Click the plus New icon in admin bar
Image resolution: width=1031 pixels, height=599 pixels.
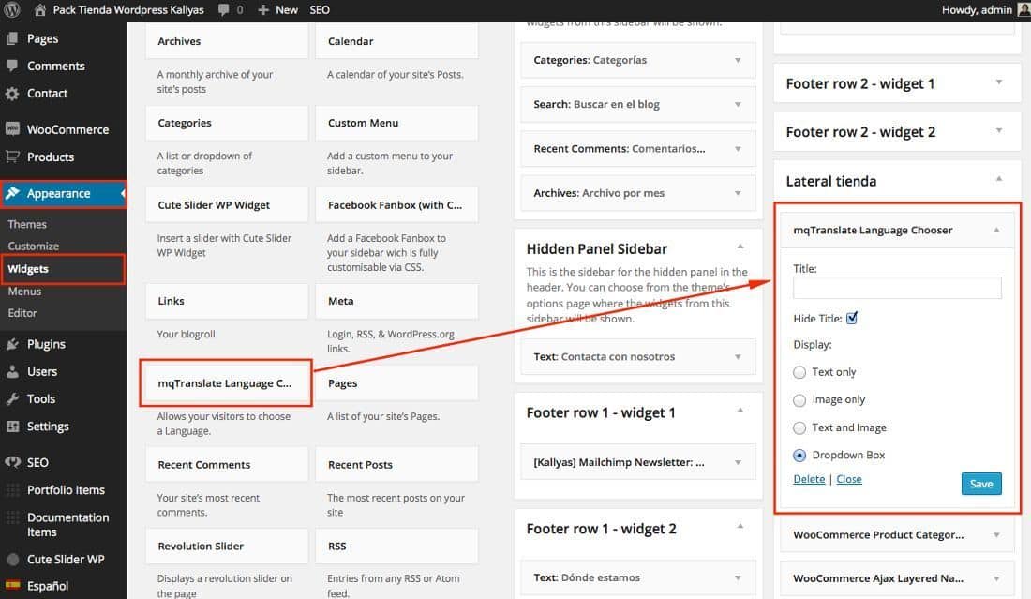263,10
